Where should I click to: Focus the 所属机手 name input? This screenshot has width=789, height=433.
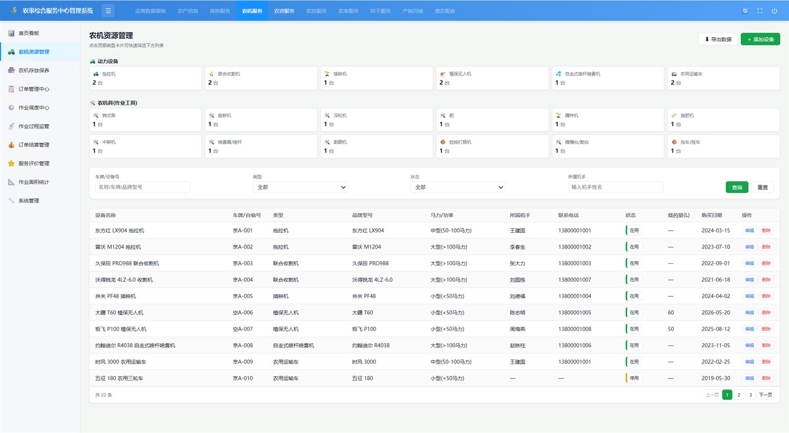[x=615, y=187]
